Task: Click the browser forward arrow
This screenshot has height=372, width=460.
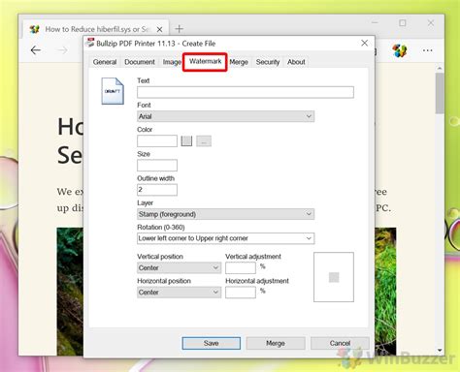Action: [63, 50]
